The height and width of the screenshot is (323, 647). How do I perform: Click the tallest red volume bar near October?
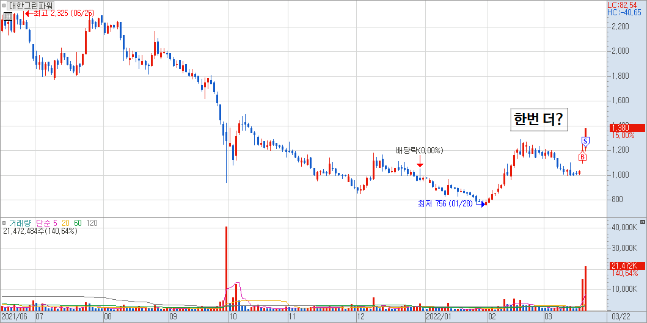227,268
